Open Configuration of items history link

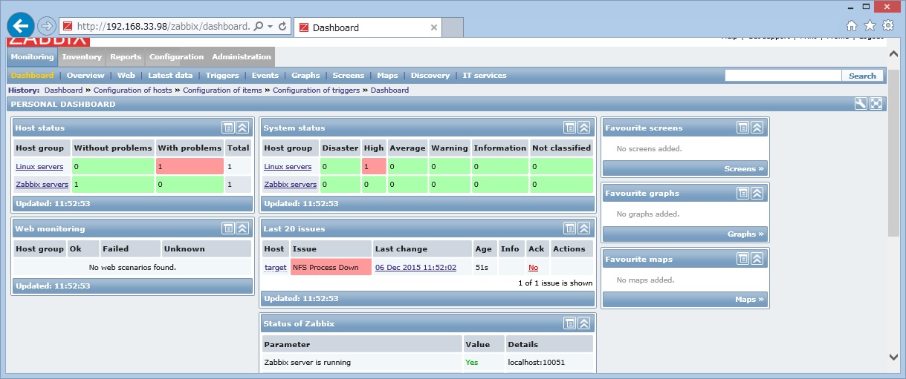click(222, 90)
